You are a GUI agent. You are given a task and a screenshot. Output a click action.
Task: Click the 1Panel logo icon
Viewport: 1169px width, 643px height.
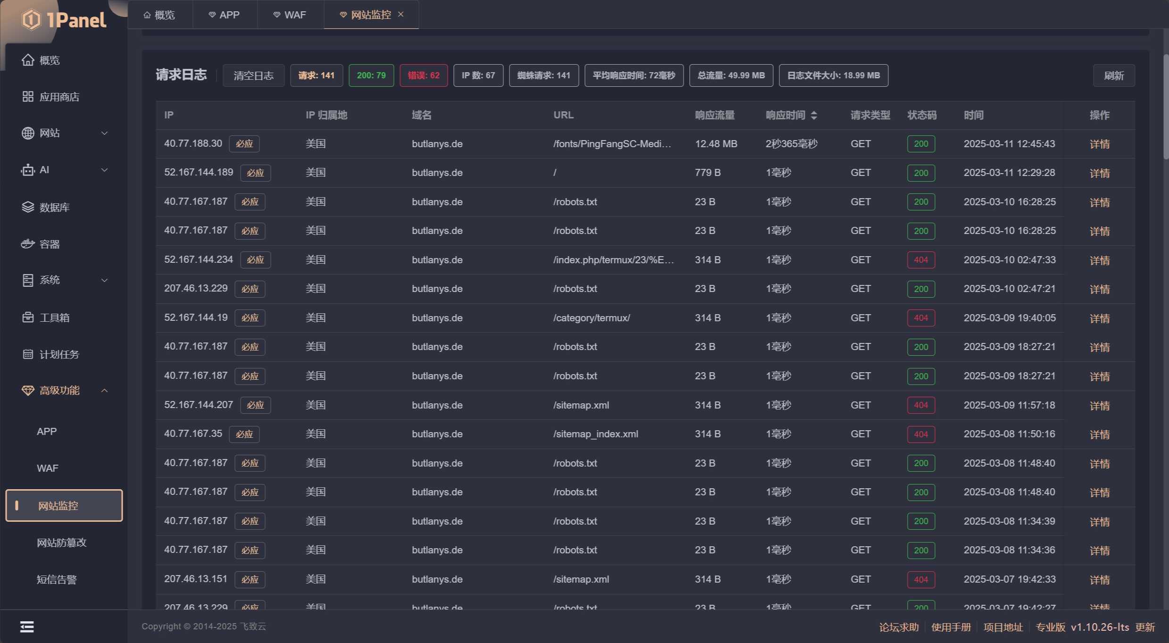(32, 20)
